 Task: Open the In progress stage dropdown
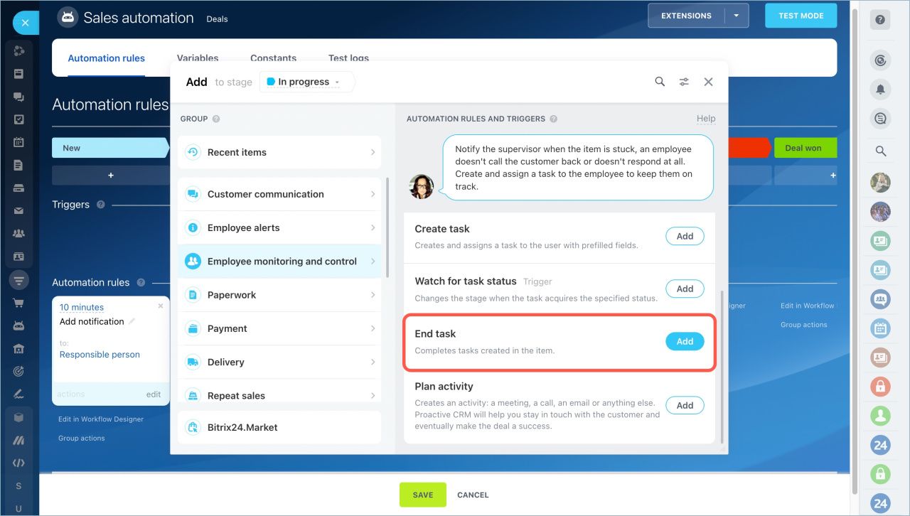[x=307, y=82]
